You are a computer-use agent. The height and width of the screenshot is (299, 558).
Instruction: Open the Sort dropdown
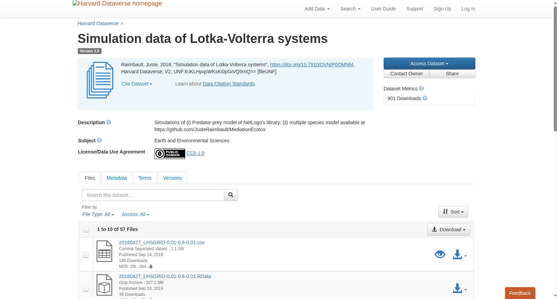pos(453,212)
